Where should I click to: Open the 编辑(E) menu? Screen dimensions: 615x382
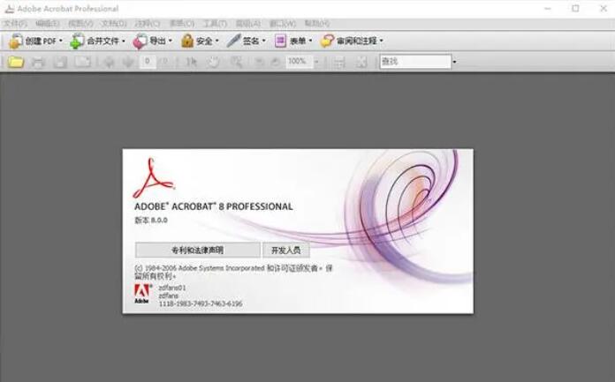[x=48, y=24]
